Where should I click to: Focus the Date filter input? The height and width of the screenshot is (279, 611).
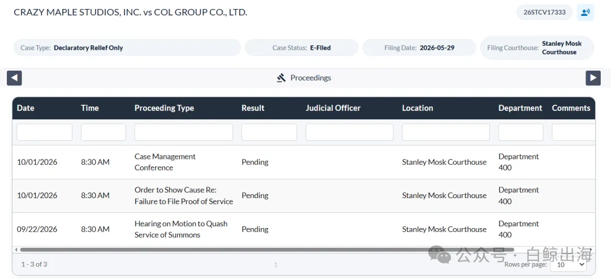[x=45, y=132]
